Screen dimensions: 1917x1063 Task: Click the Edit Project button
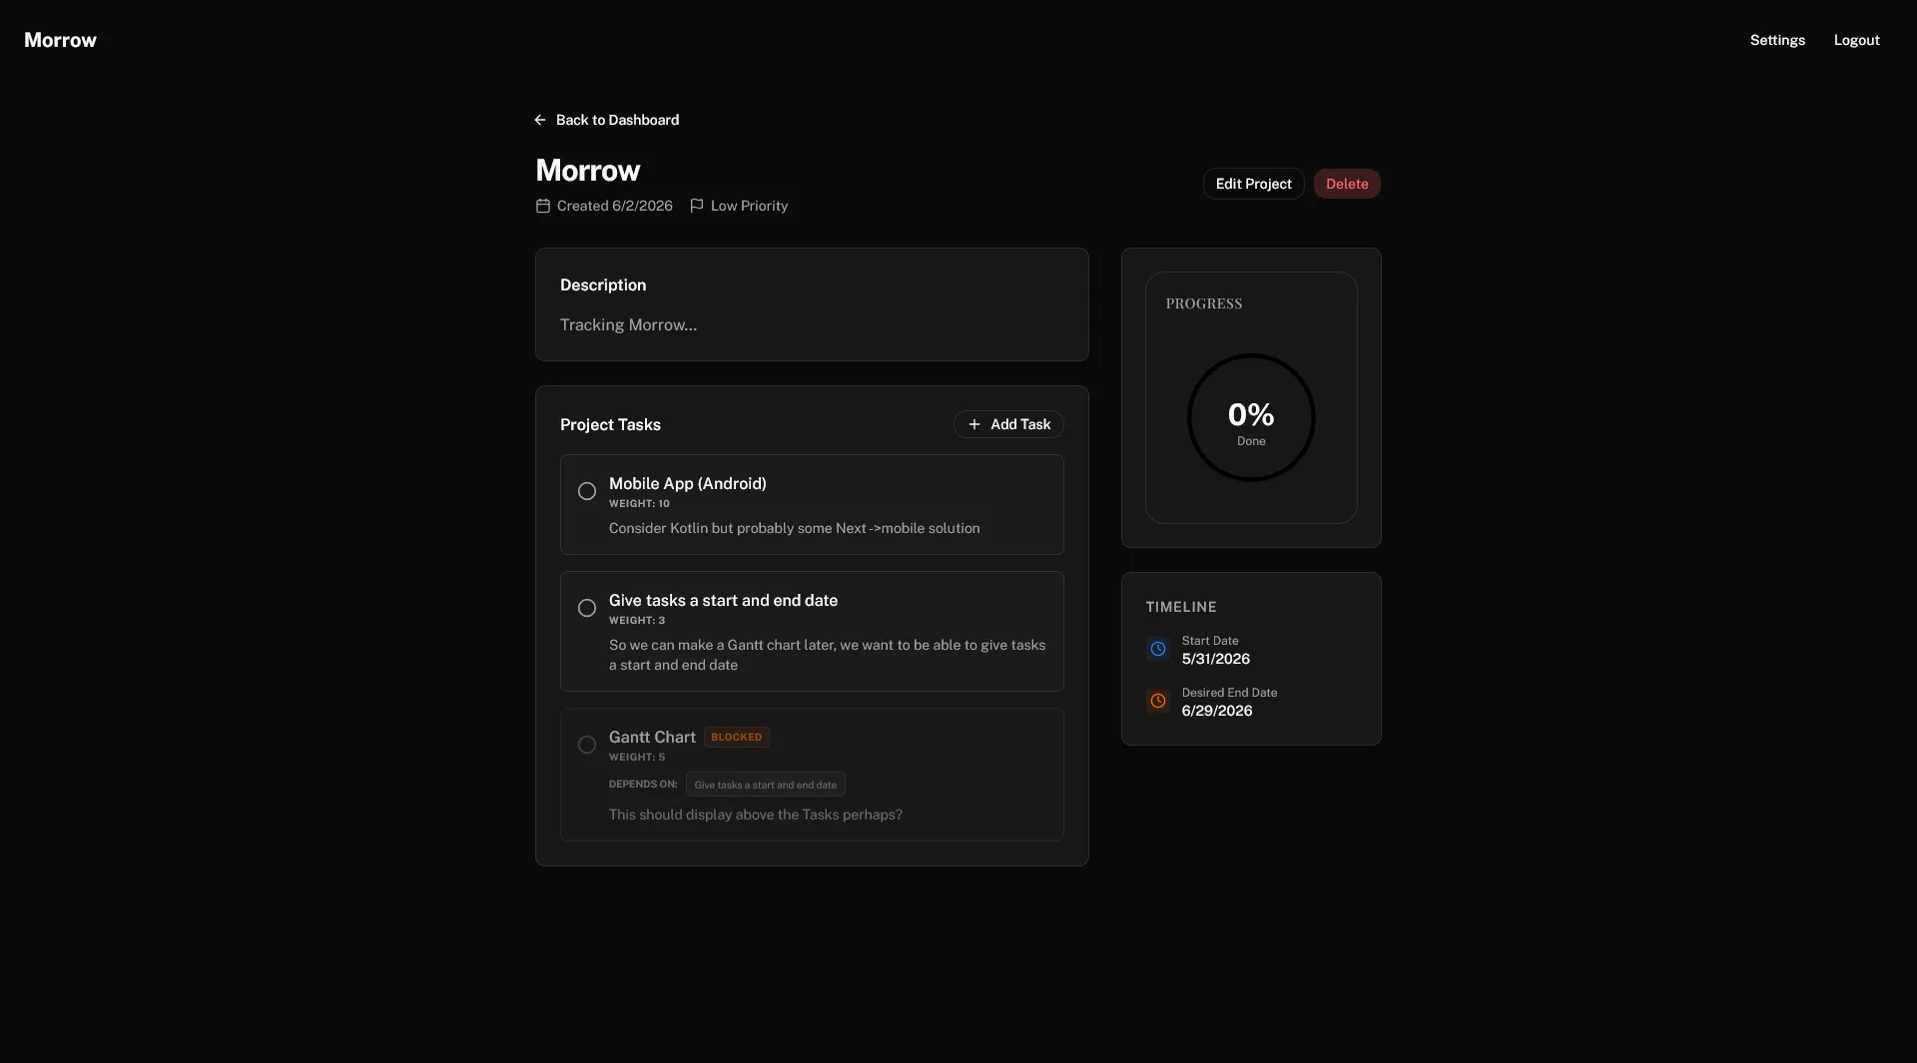[x=1253, y=184]
